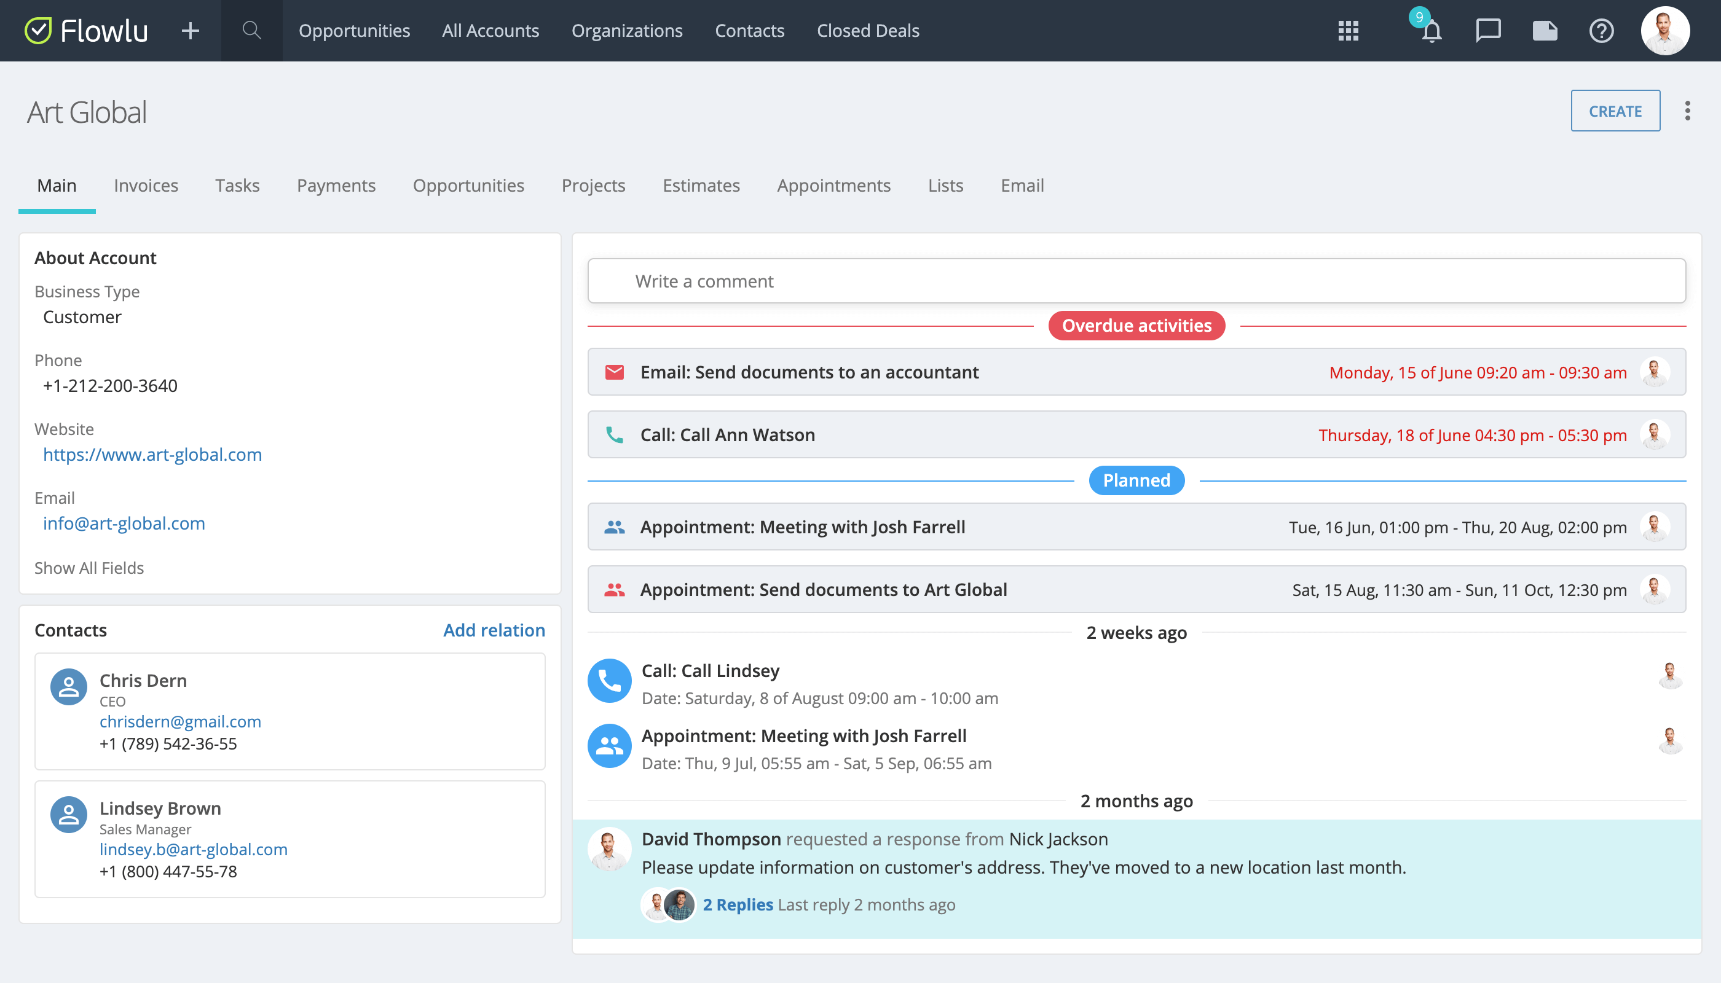Switch to the Lists tab

pyautogui.click(x=945, y=185)
